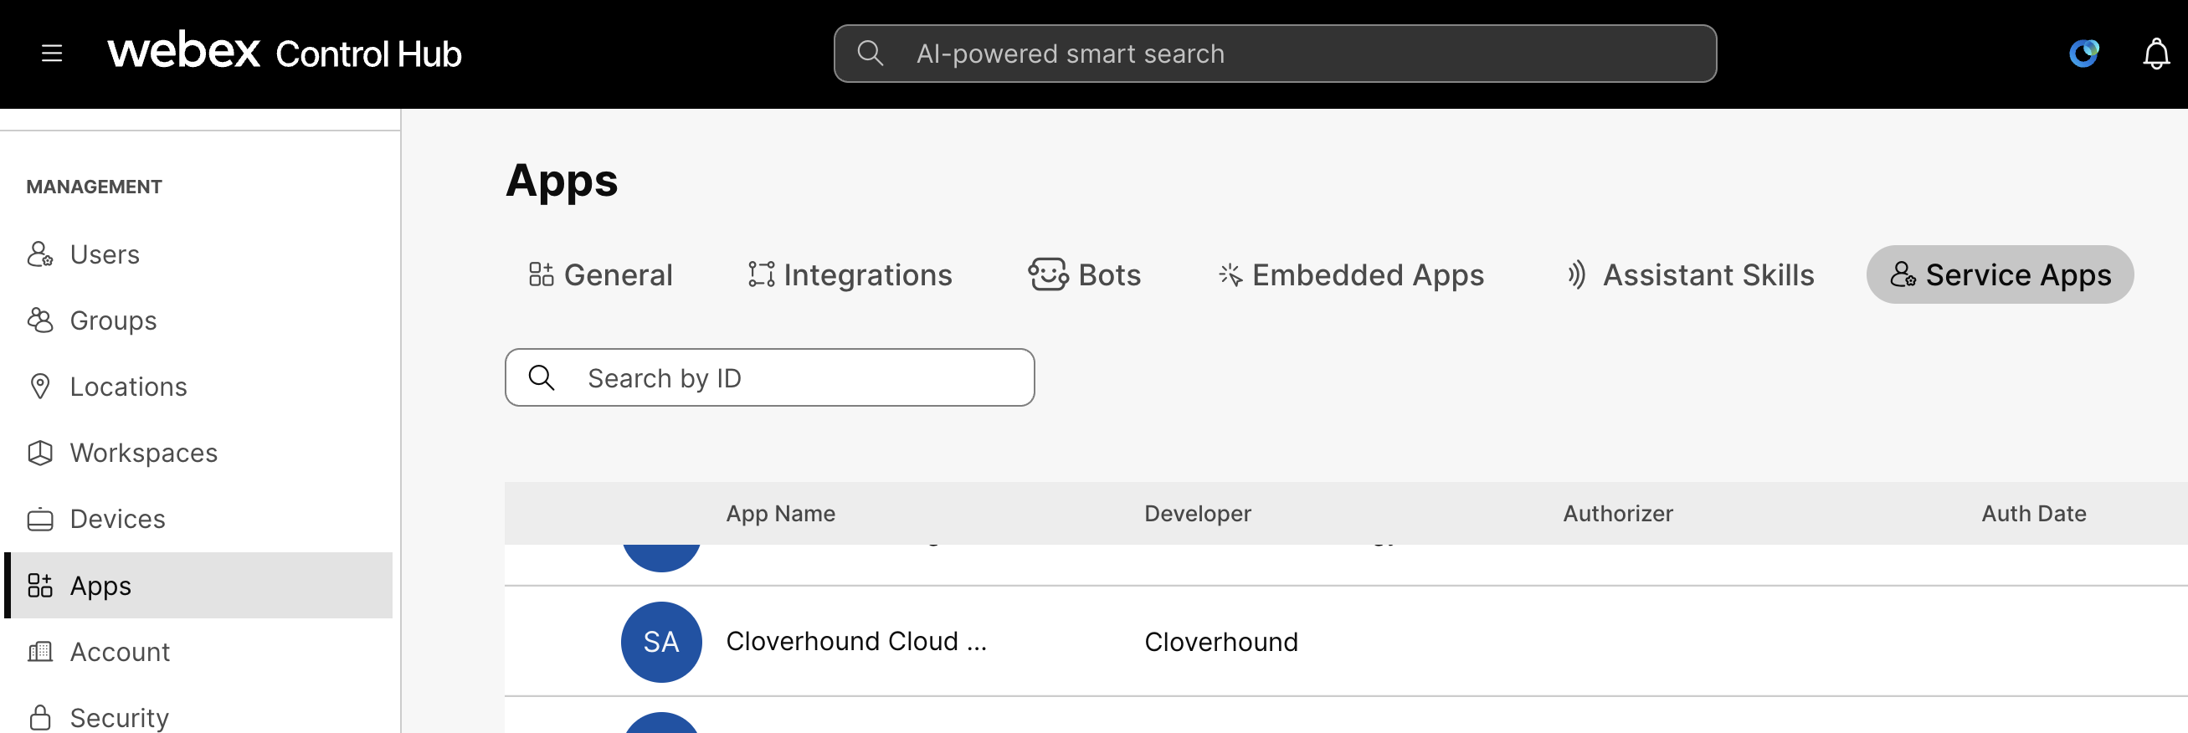Image resolution: width=2188 pixels, height=733 pixels.
Task: Click the Integrations tab icon
Action: [761, 274]
